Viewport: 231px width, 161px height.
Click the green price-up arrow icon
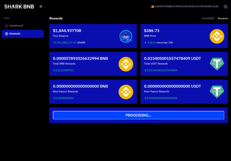145,43
